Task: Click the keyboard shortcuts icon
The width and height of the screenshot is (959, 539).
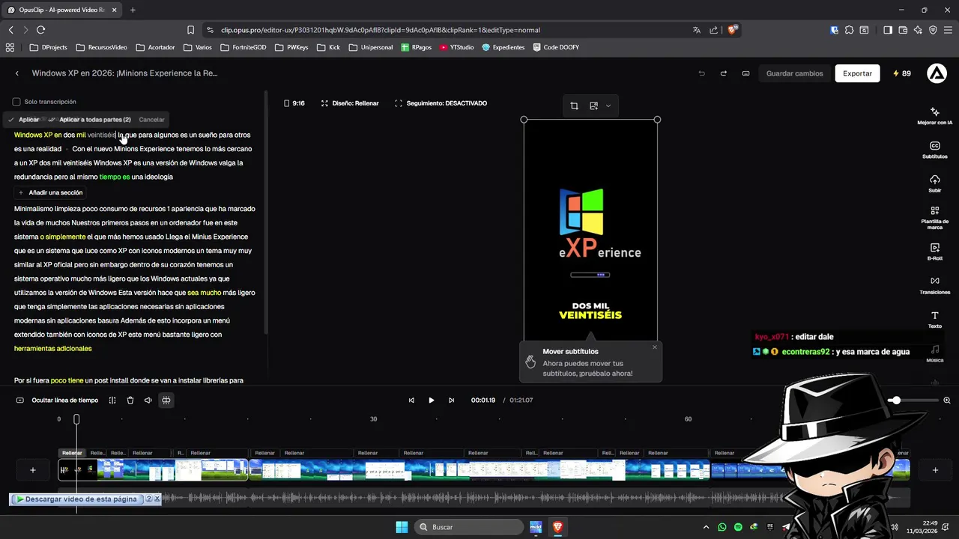Action: click(x=745, y=73)
